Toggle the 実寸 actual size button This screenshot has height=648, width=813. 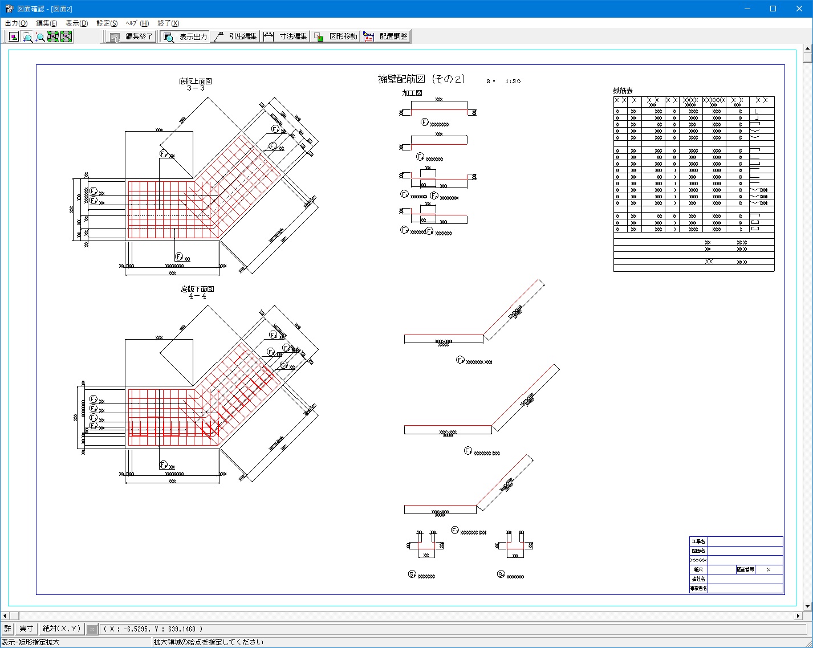point(26,629)
